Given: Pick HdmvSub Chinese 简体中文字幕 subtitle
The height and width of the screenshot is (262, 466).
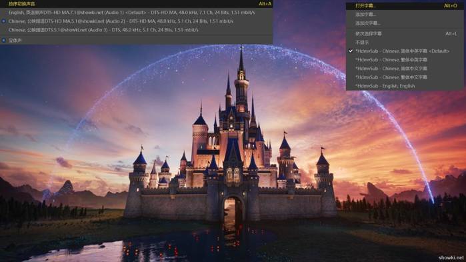Looking at the screenshot, I should pyautogui.click(x=405, y=68).
